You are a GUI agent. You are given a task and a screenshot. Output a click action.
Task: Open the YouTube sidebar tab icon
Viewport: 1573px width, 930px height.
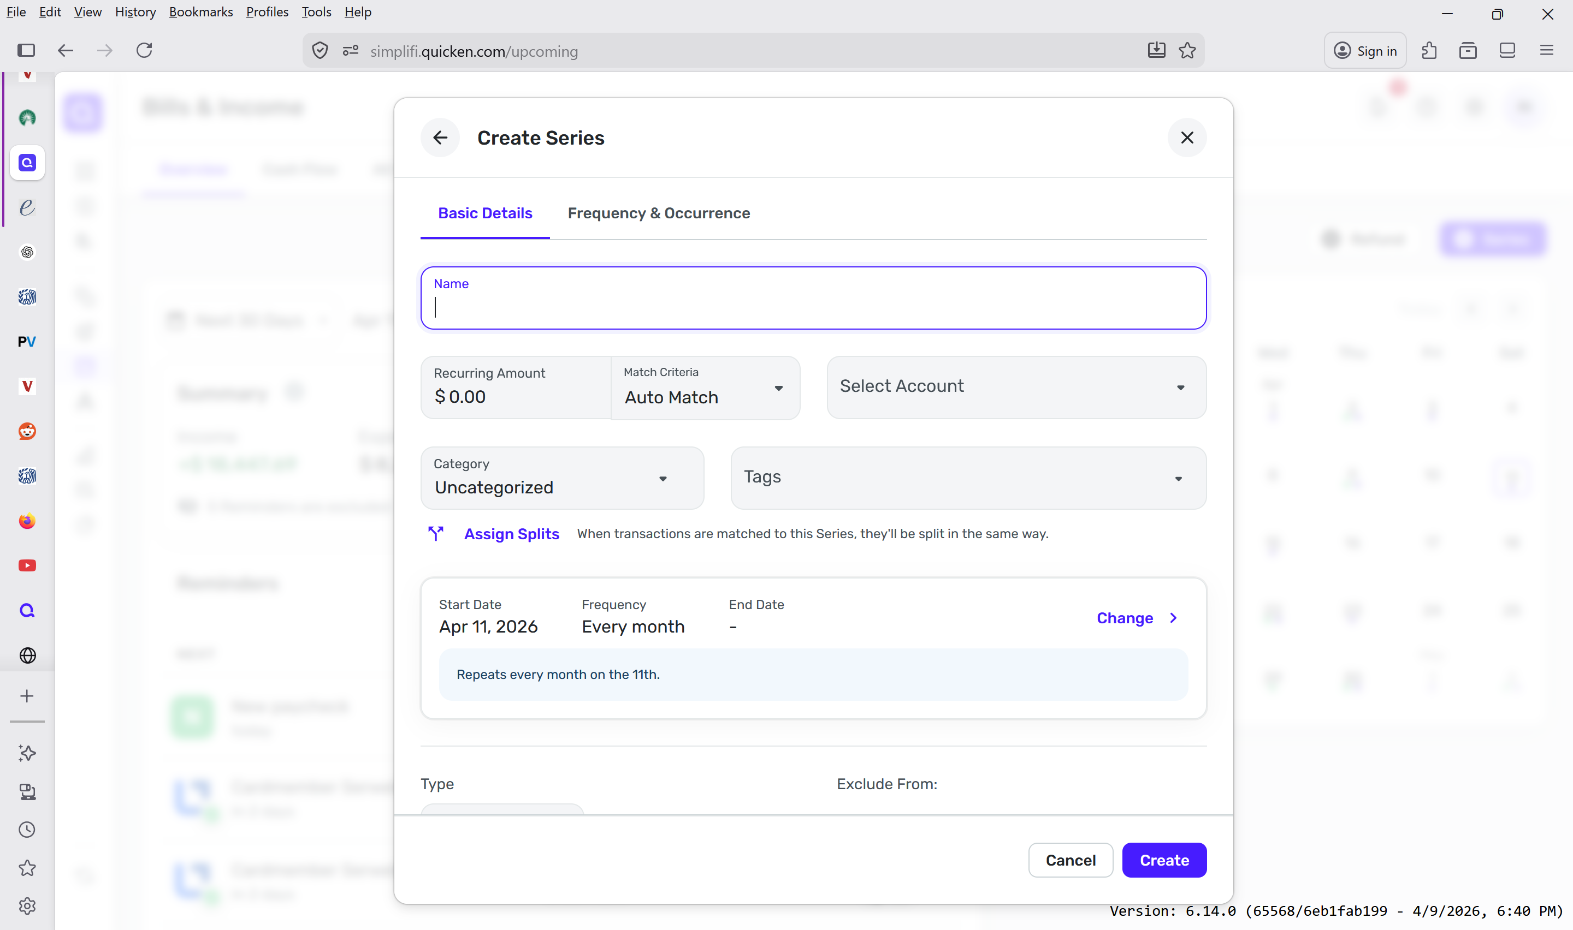point(27,565)
